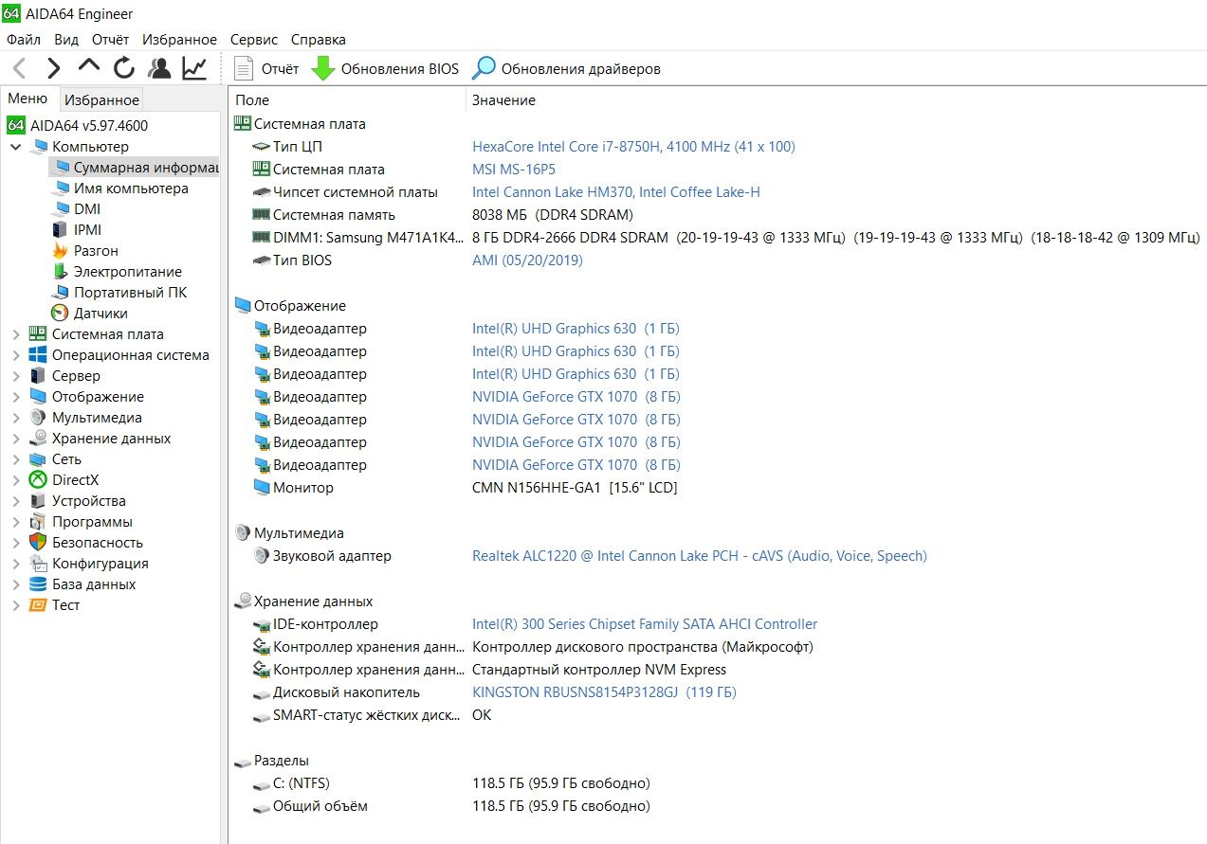
Task: Switch to the Избранное sidebar tab
Action: pos(101,99)
